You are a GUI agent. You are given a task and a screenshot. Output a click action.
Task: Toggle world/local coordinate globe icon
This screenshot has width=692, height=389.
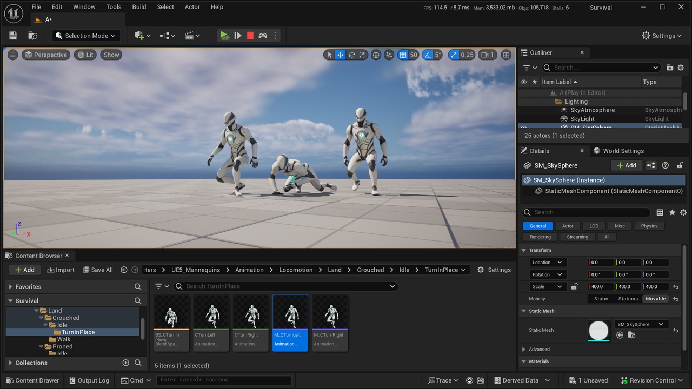point(376,55)
